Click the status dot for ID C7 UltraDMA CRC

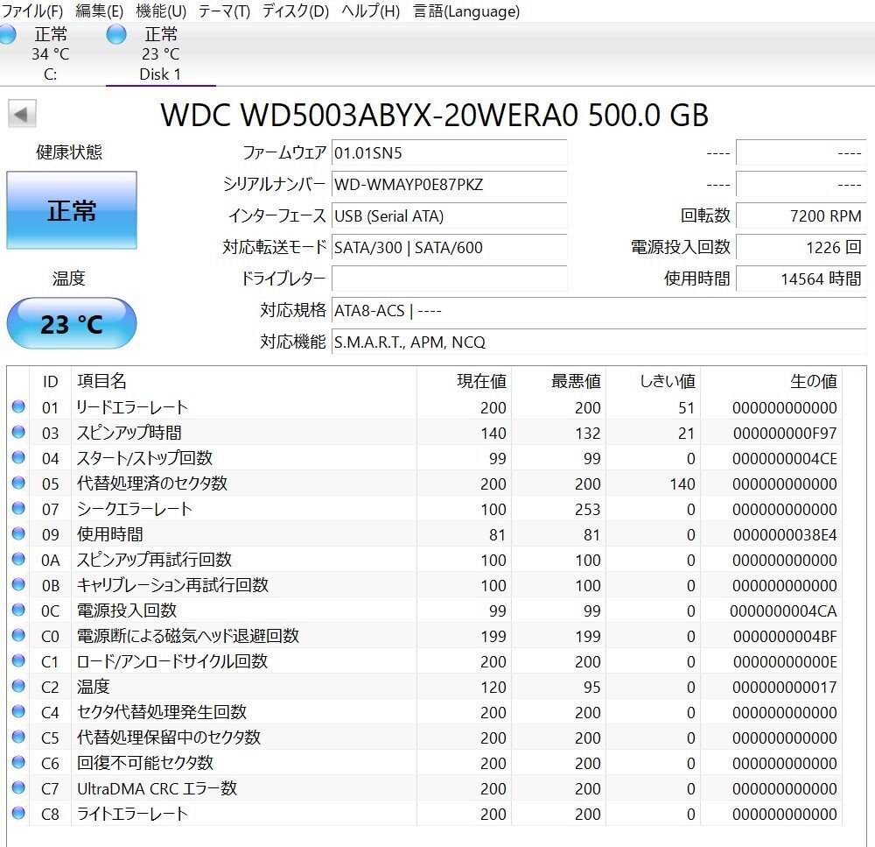coord(18,787)
